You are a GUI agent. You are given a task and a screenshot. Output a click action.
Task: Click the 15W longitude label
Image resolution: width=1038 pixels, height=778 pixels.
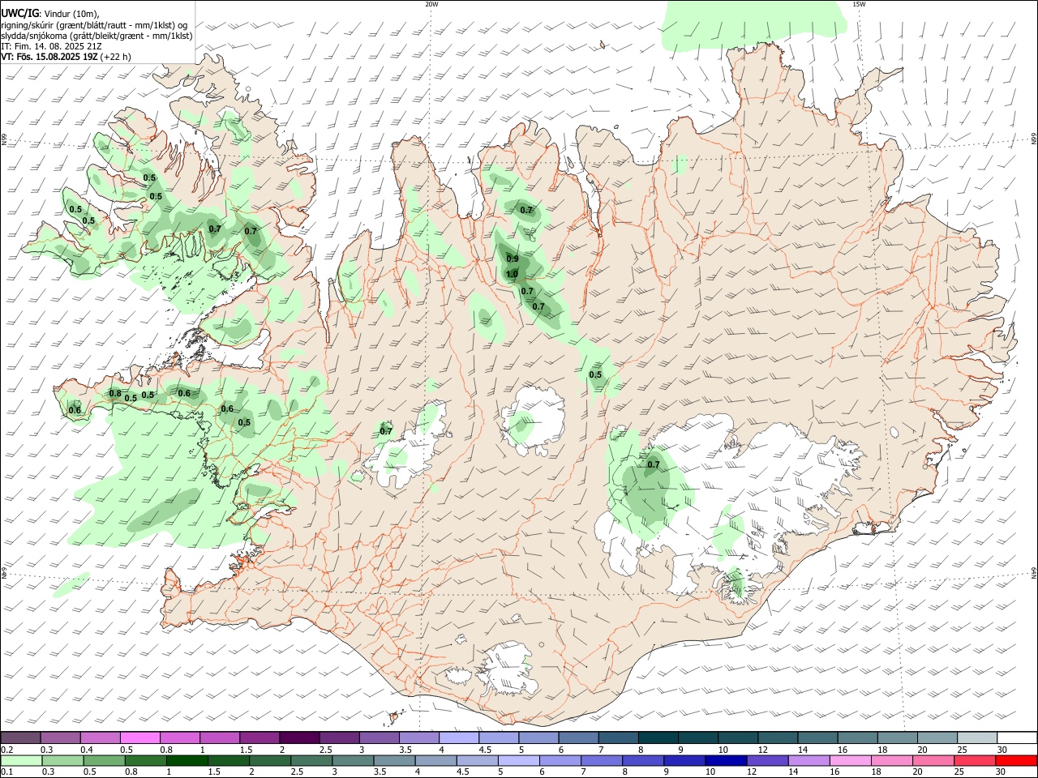[859, 4]
